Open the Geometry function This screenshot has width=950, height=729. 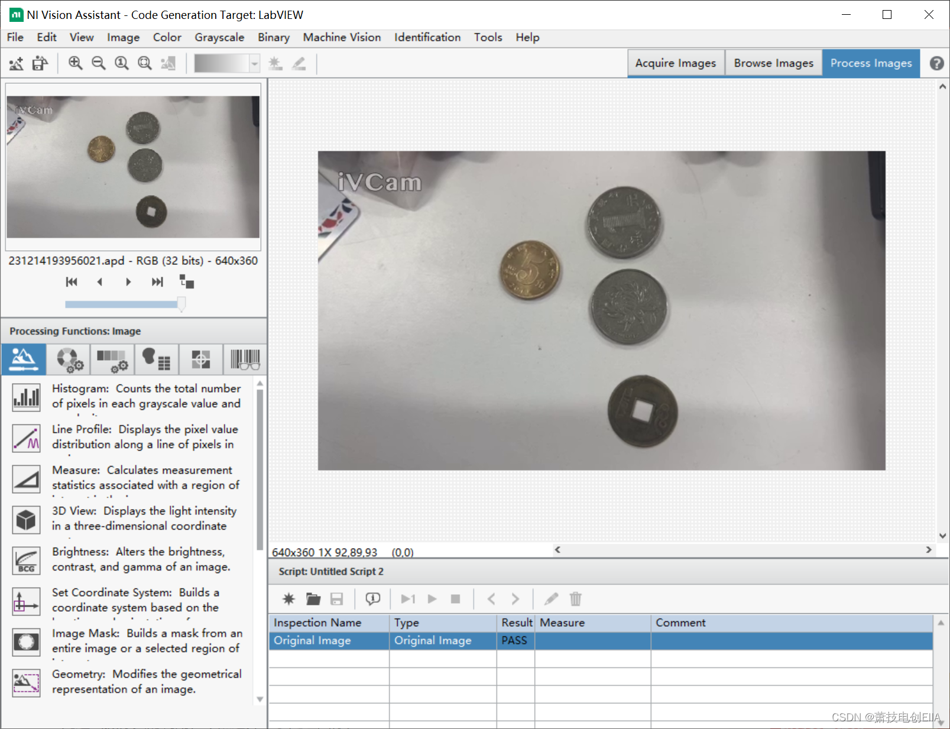27,682
